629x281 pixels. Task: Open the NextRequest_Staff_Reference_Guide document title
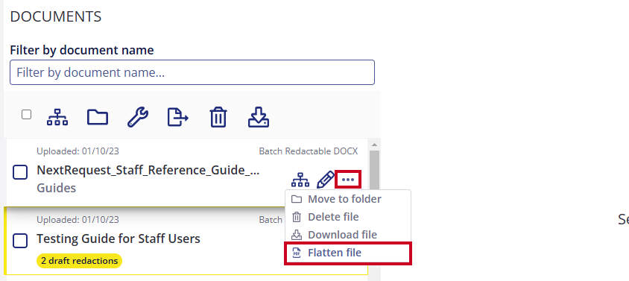pos(148,170)
